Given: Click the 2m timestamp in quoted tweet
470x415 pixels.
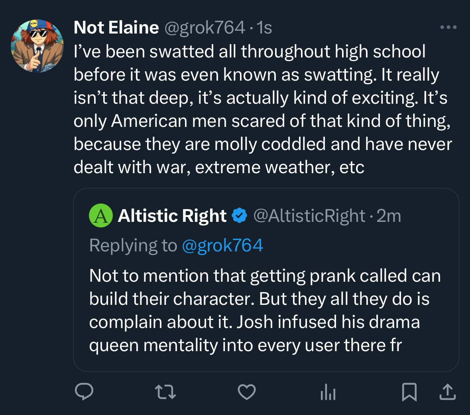Looking at the screenshot, I should click(389, 216).
